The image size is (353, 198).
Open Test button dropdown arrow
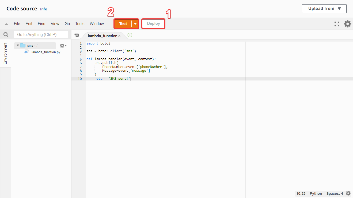(x=135, y=24)
